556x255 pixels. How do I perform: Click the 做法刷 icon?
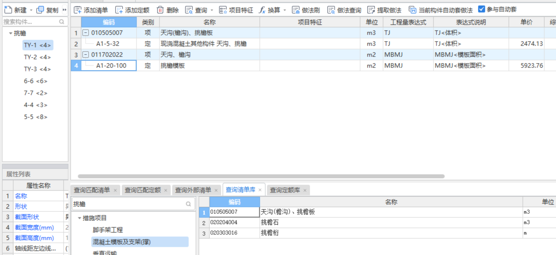click(x=296, y=10)
